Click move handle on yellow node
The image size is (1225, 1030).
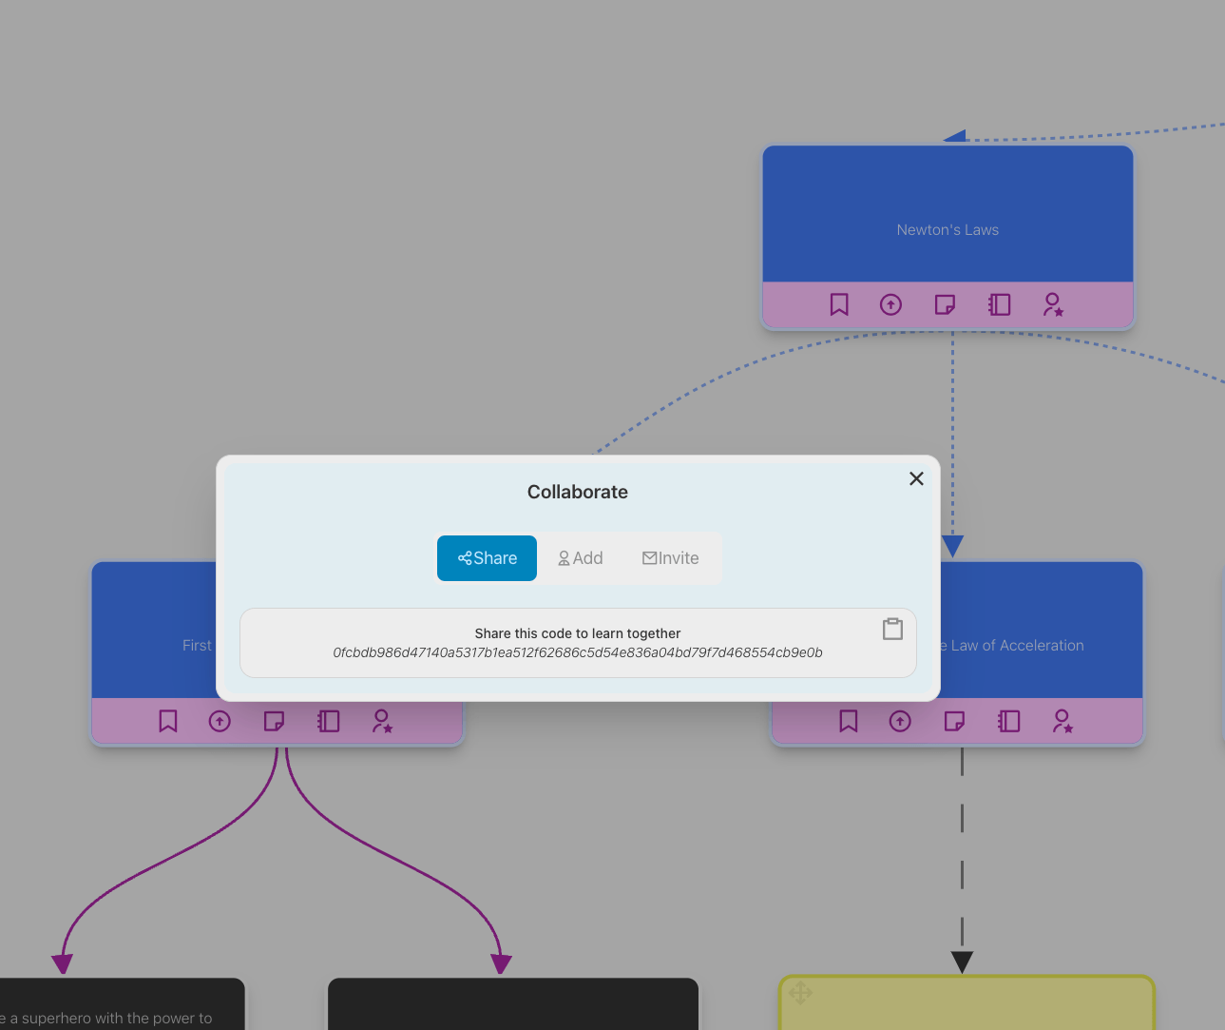point(800,994)
